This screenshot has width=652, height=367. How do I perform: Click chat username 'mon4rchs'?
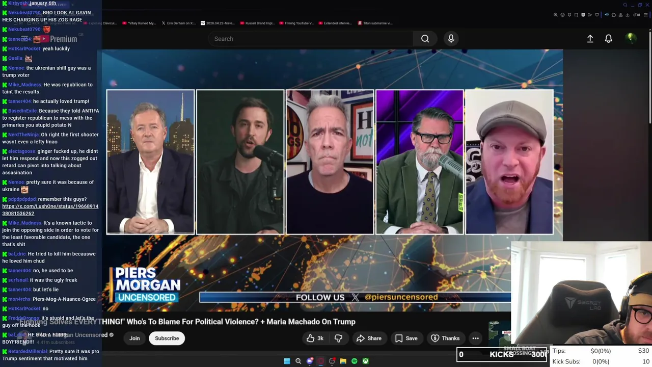click(19, 299)
